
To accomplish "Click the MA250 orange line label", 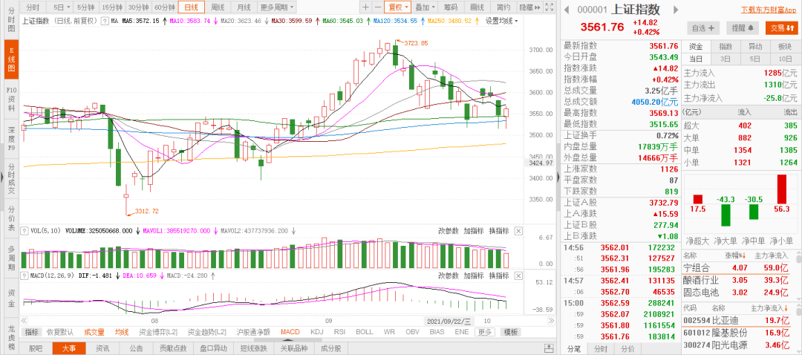I will pos(456,21).
